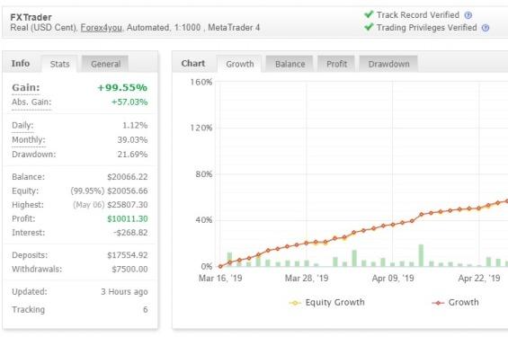Click the 160% axis label
Screen dimensions: 508x337
[x=201, y=82]
